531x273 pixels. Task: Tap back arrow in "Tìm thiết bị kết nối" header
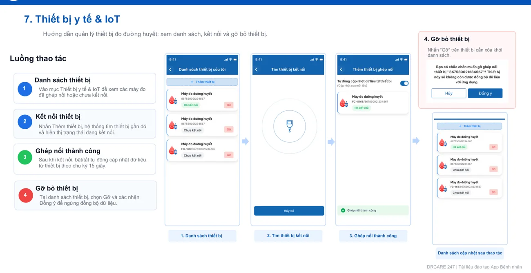257,69
